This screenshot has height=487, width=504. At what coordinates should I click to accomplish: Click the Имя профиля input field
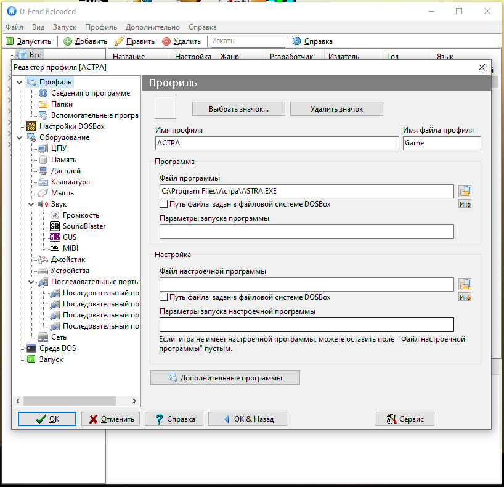[277, 143]
